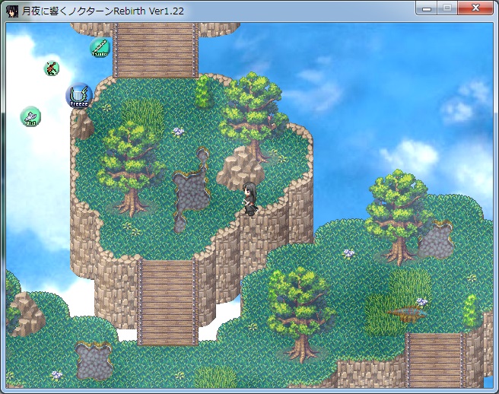Click the wooden bridge below the central plateau
Viewport: 499px width, 394px height.
pos(167,300)
